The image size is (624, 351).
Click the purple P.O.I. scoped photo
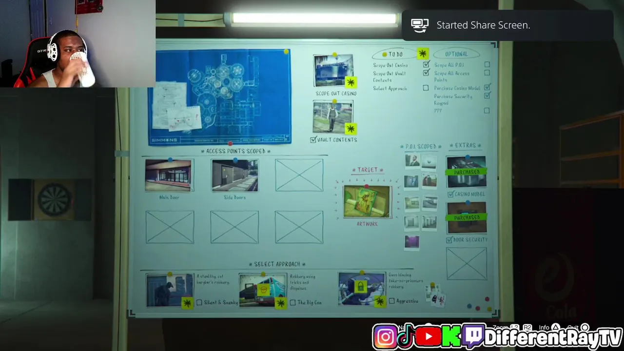[x=411, y=242]
